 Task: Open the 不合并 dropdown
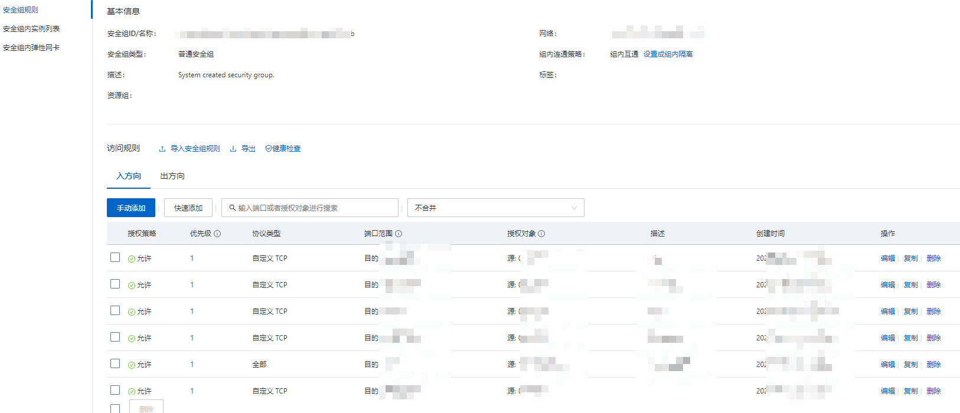[x=496, y=208]
